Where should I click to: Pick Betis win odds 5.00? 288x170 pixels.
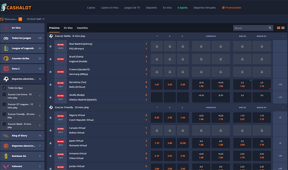(183, 84)
